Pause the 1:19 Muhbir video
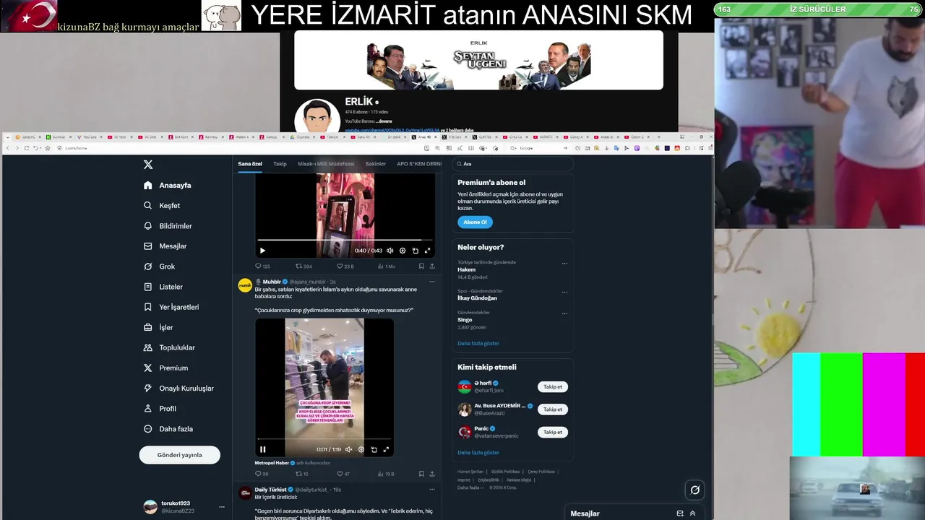Viewport: 925px width, 520px height. click(x=262, y=449)
